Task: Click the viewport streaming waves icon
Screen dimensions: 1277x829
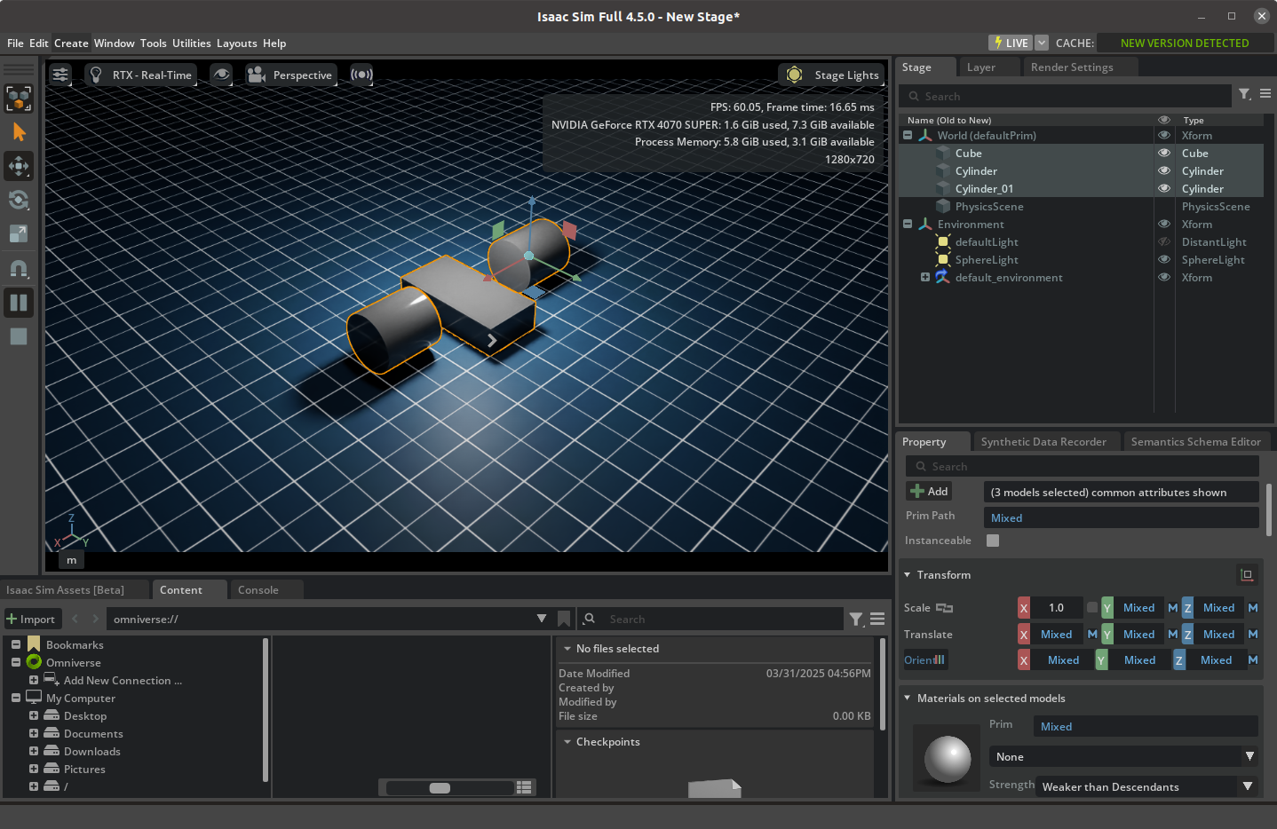Action: coord(361,75)
